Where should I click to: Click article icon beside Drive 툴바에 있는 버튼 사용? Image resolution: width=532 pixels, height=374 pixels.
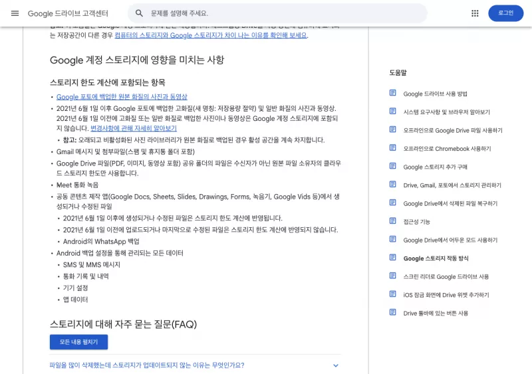(392, 313)
